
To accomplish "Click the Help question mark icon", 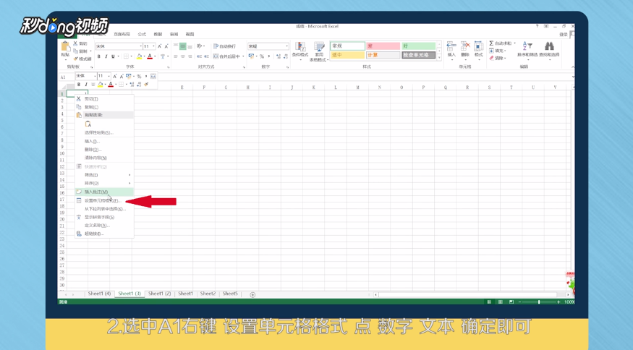I will 537,26.
